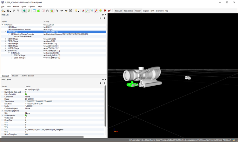Viewport: 238px width, 142px height.
Task: Click the Block Details vertical scrollbar
Action: 105,106
